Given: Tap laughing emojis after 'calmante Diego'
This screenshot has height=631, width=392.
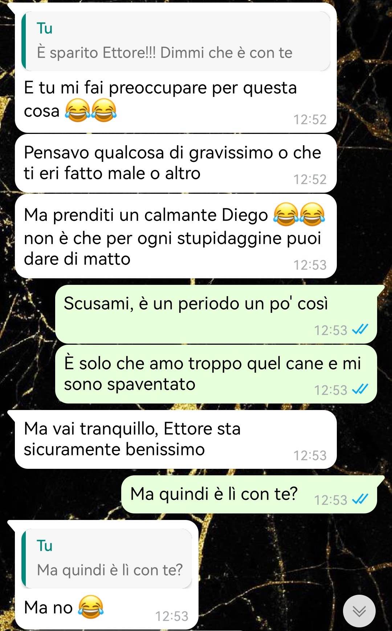Looking at the screenshot, I should 299,214.
